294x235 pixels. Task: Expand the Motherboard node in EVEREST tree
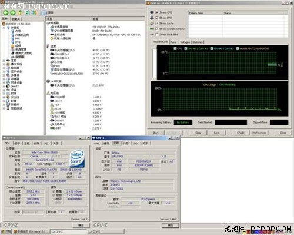click(4, 61)
